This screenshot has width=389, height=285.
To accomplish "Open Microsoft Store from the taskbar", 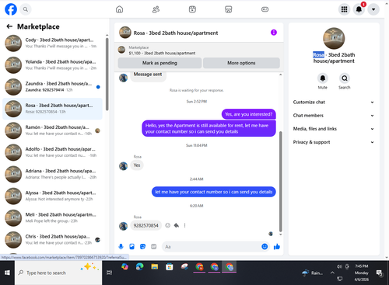I will [170, 267].
